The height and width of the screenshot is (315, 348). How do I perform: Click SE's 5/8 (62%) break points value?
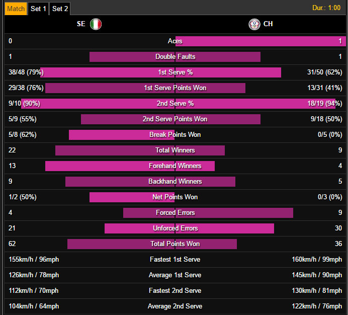pos(23,134)
